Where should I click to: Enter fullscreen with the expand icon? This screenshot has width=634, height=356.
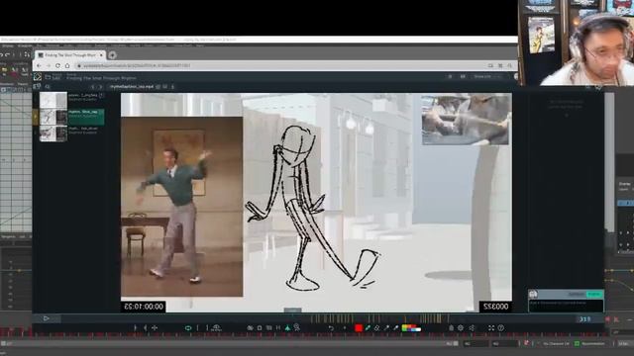491,328
